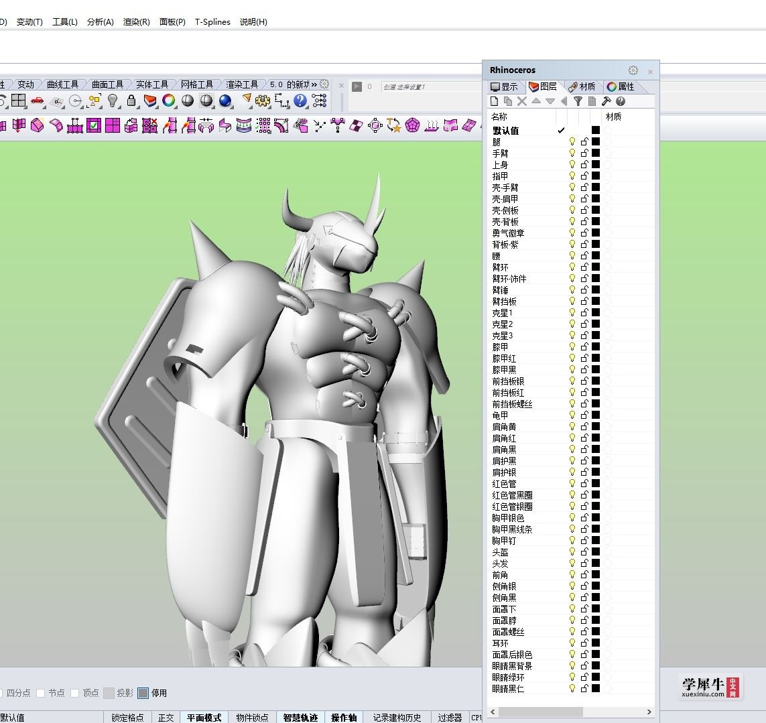Screen dimensions: 766x723
Task: Open layer tools with the hammer icon
Action: [607, 101]
